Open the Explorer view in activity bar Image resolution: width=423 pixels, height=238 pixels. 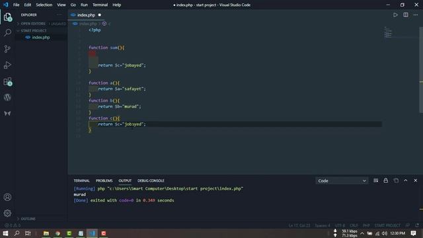tap(7, 17)
